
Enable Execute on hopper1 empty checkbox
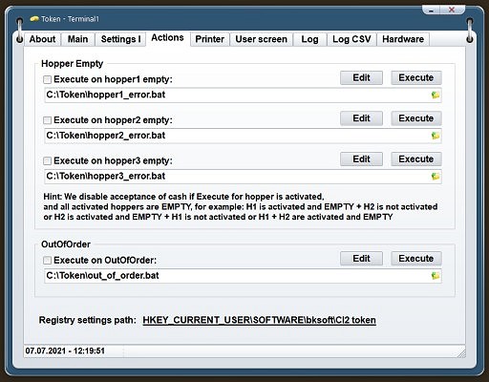[47, 79]
